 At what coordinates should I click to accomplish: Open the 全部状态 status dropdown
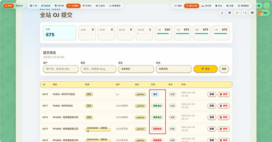pyautogui.click(x=173, y=69)
